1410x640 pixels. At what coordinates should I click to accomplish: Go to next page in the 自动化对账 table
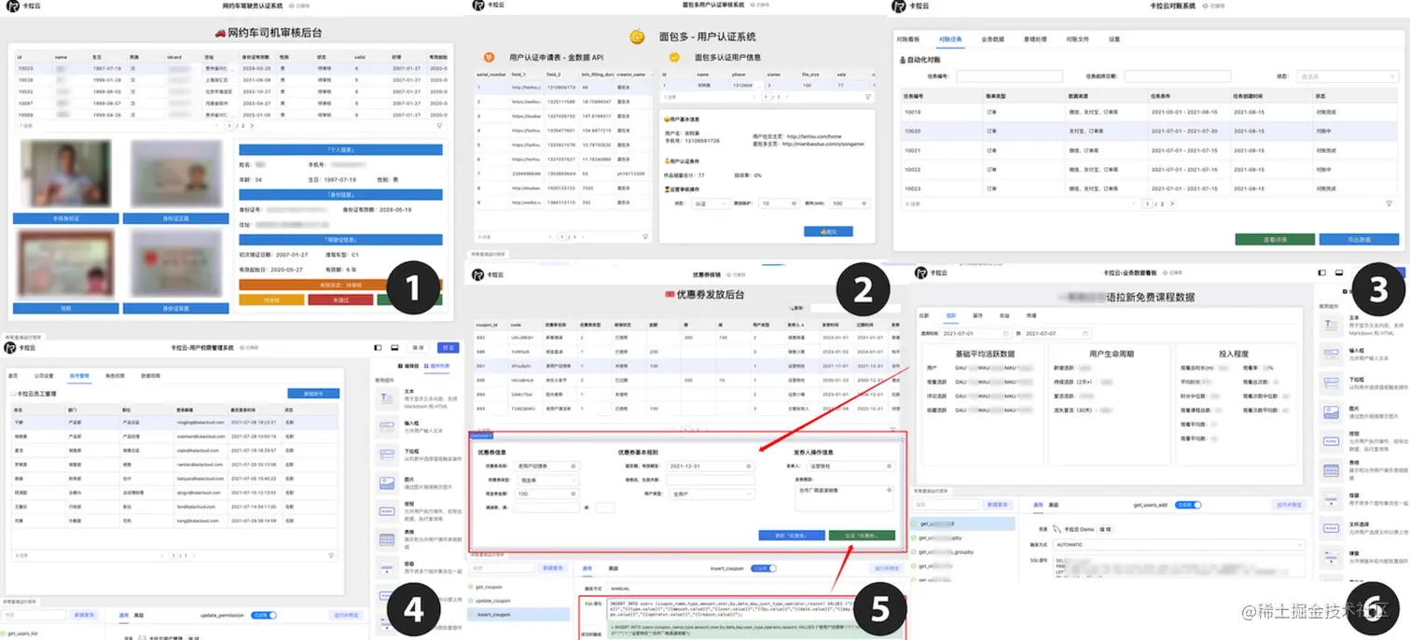(x=1173, y=202)
